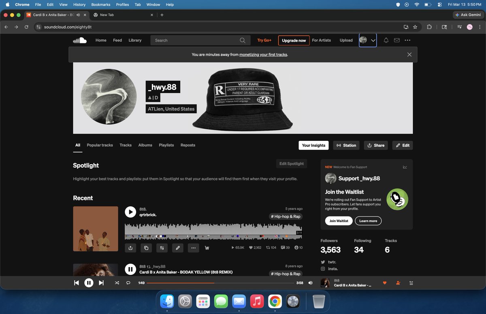Toggle repeat in the player bar

click(128, 283)
